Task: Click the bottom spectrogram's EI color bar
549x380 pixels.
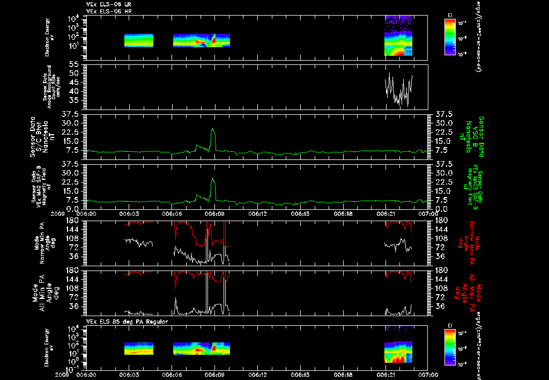Action: (x=450, y=348)
